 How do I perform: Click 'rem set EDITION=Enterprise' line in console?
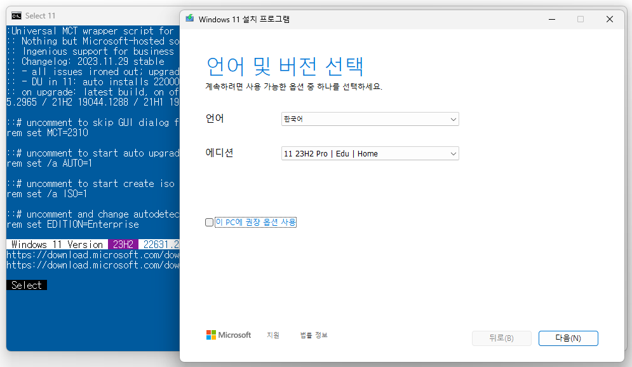pyautogui.click(x=72, y=225)
